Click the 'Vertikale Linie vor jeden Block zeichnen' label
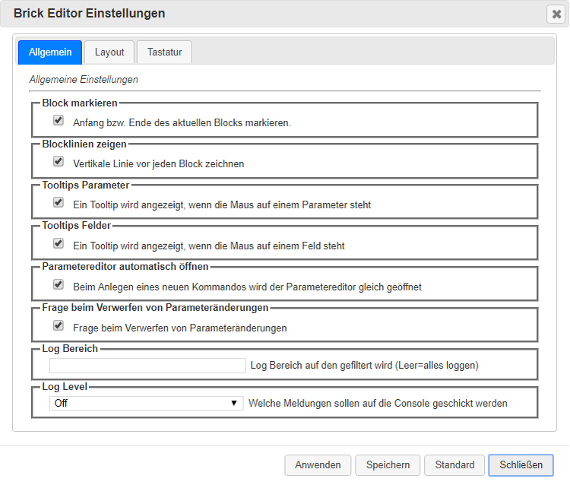 [x=159, y=163]
